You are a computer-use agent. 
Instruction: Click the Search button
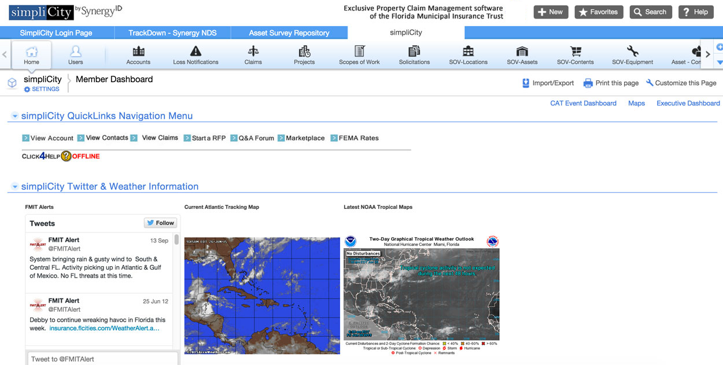pos(650,12)
